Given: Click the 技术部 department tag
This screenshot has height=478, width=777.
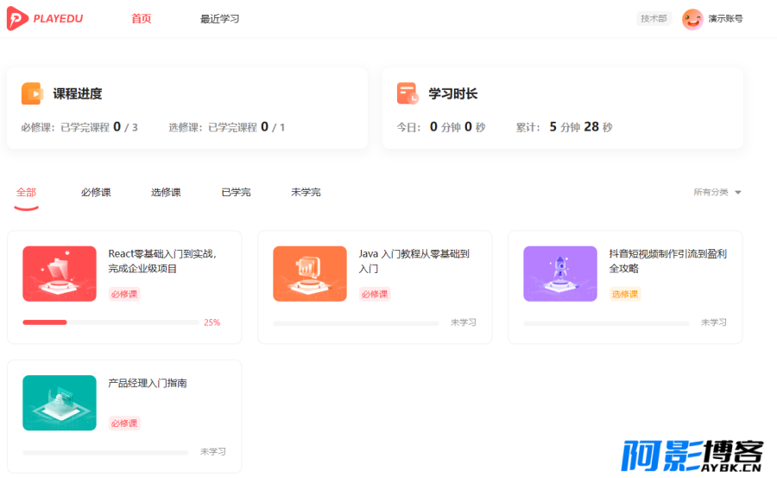Looking at the screenshot, I should (654, 19).
